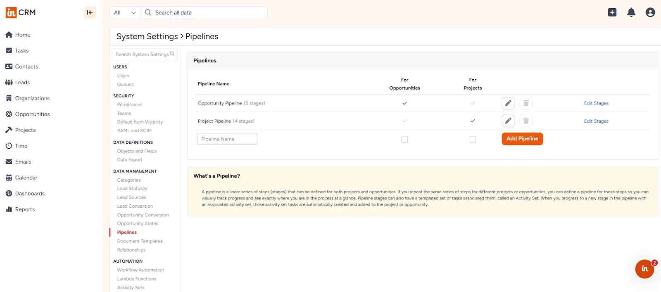Open the Home icon in the sidebar
The width and height of the screenshot is (661, 292).
click(9, 35)
